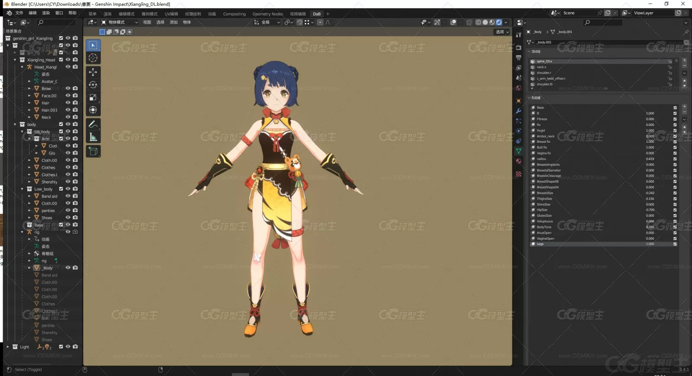Remove shape key with minus button
692x376 pixels.
point(684,112)
